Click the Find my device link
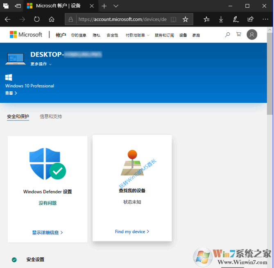The image size is (274, 268). [x=132, y=232]
